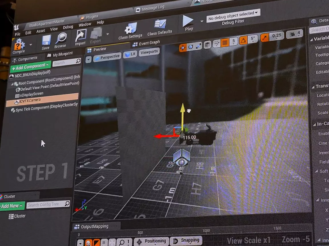The width and height of the screenshot is (329, 246).
Task: Open the Positioning dropdown in OutputMapping
Action: 151,241
